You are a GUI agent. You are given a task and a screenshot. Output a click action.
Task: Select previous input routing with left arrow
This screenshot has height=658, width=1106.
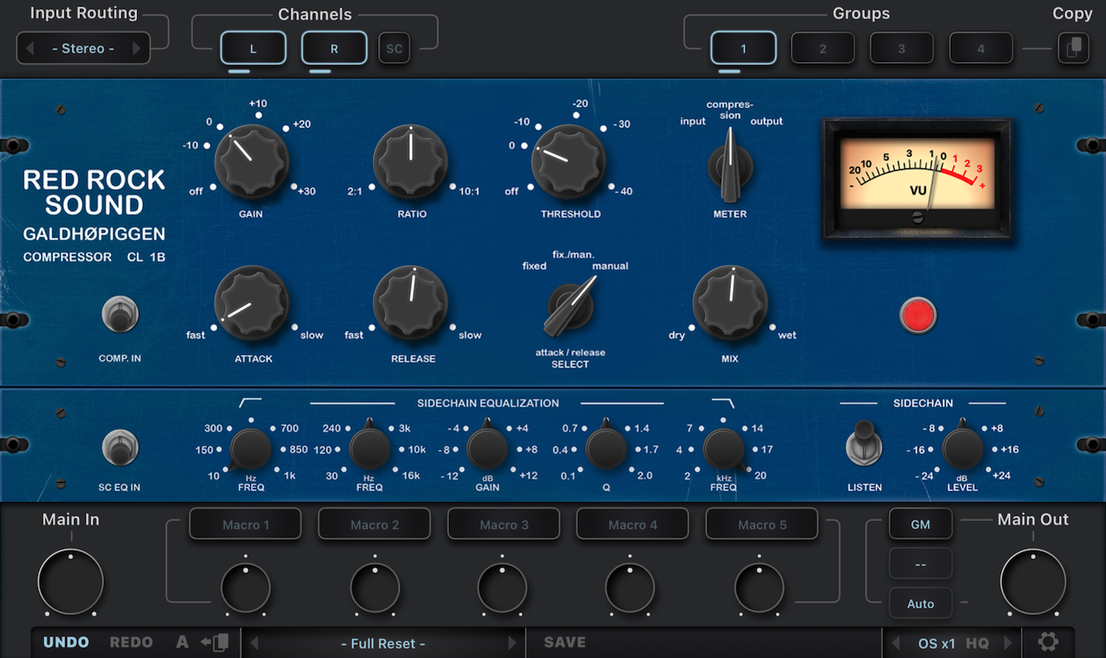[x=30, y=49]
